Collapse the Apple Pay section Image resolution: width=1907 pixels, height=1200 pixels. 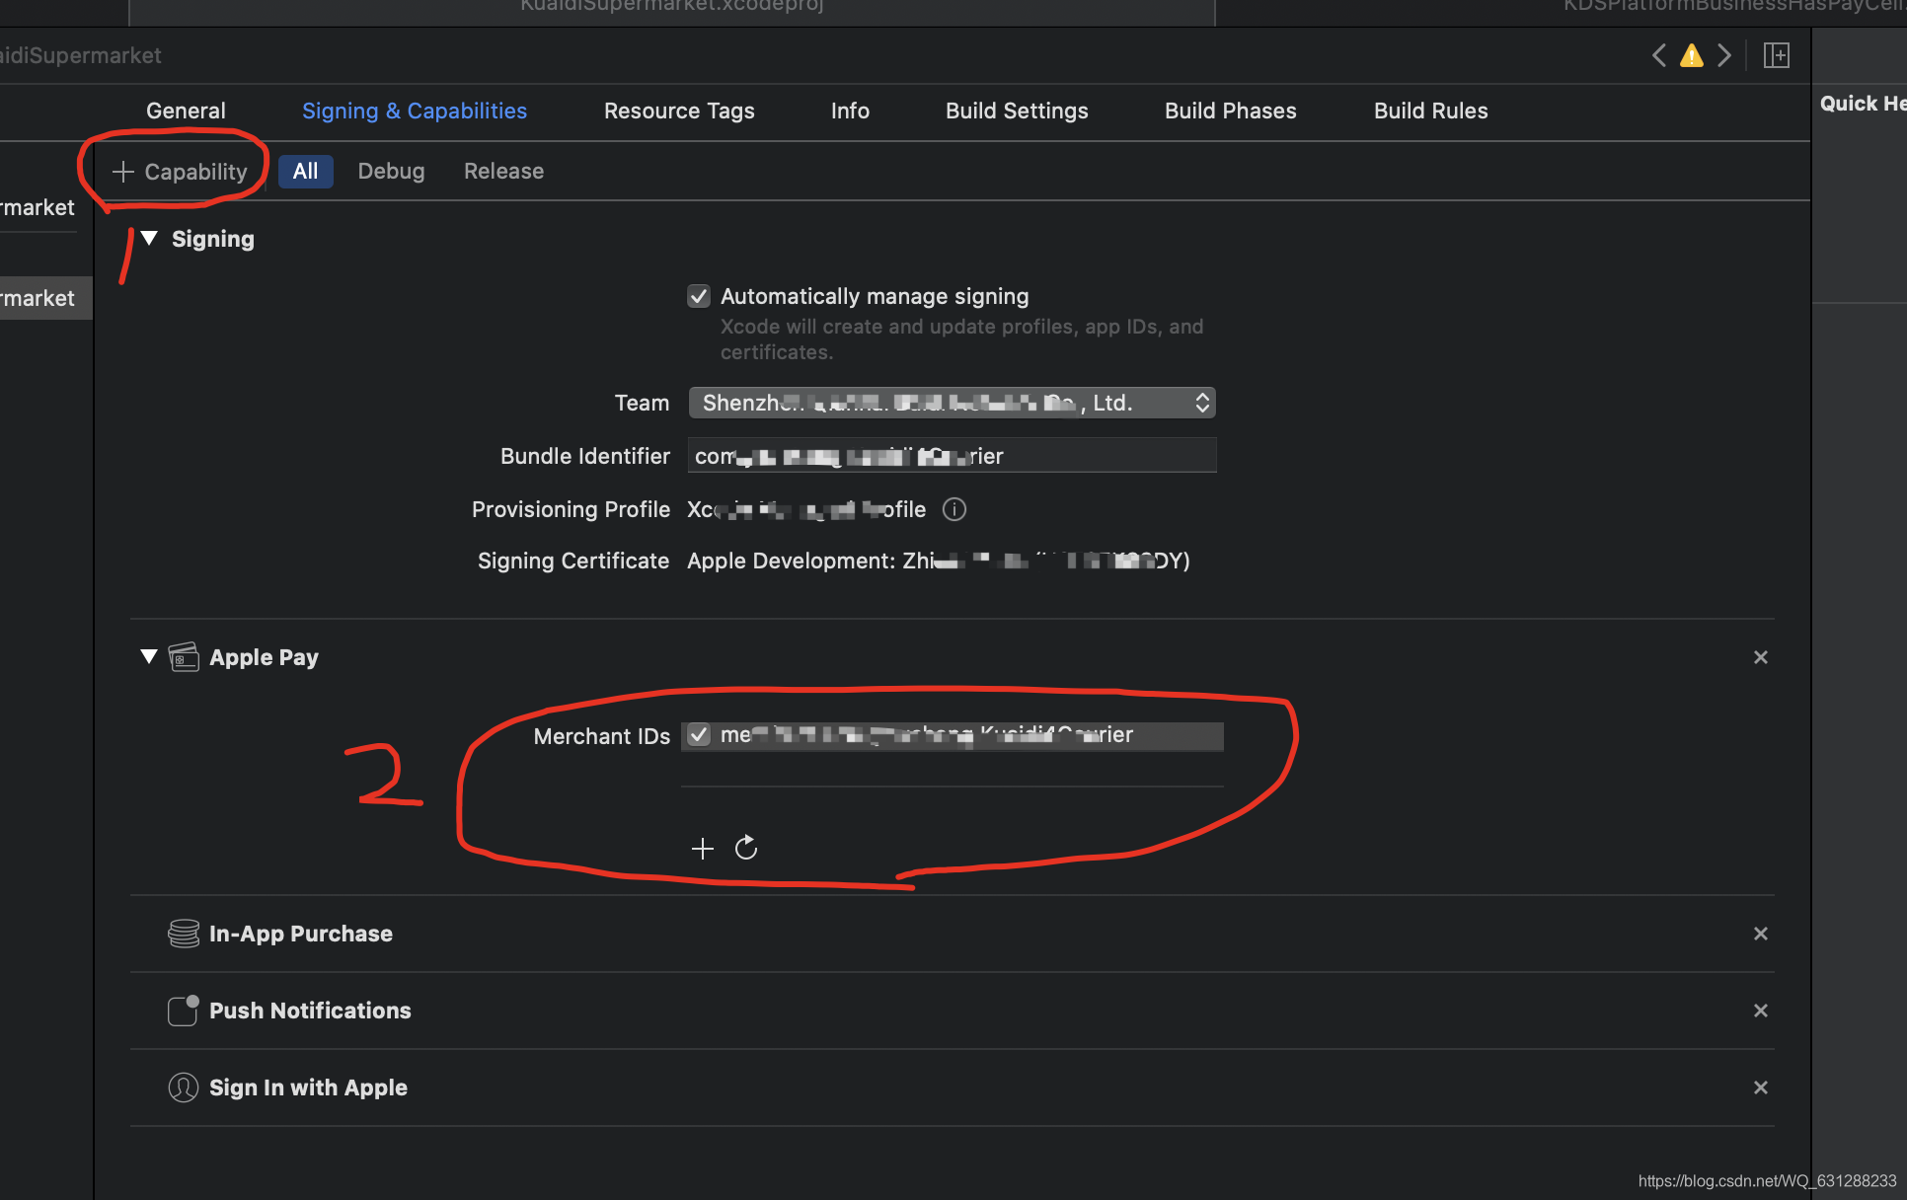149,656
